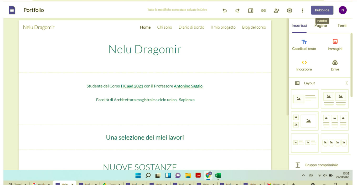Open File Explorer in the taskbar

[x=188, y=175]
